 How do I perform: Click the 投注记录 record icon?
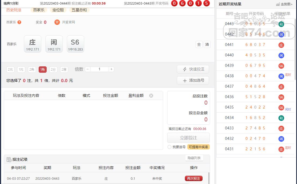click(9, 160)
